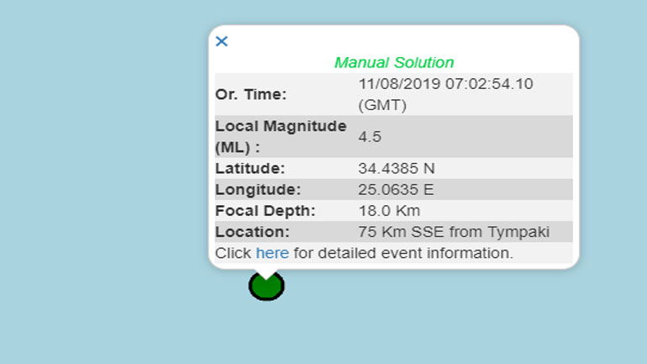The width and height of the screenshot is (647, 364).
Task: Click the origin time value 11/08/2019 07:02:54.10
Action: point(445,84)
